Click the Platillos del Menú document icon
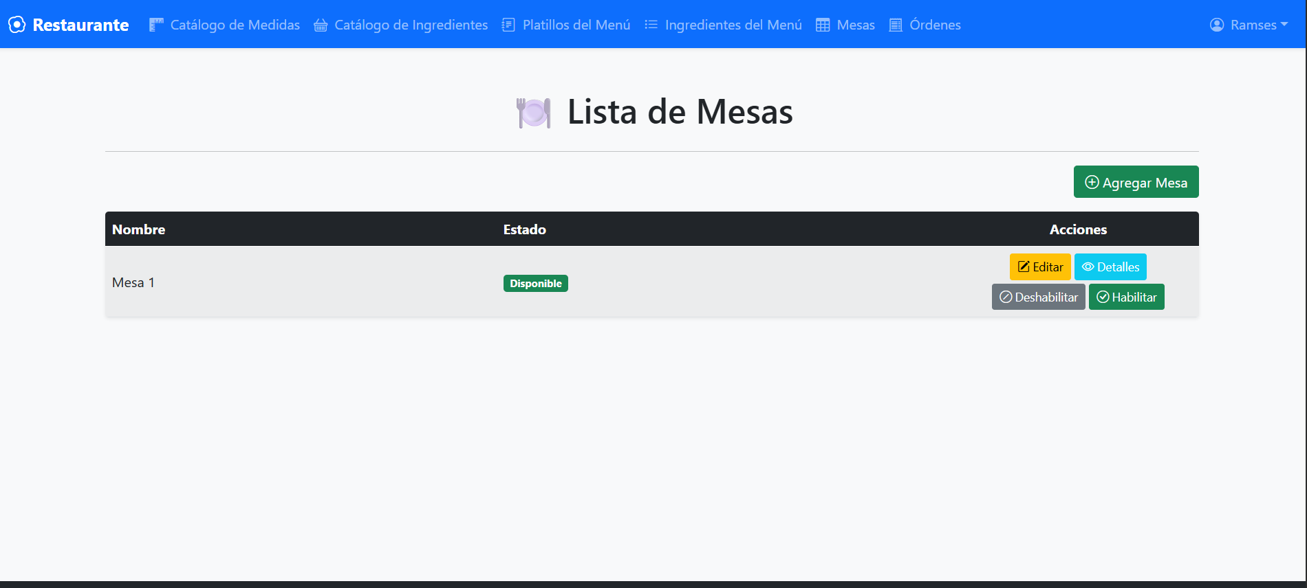 (x=508, y=25)
